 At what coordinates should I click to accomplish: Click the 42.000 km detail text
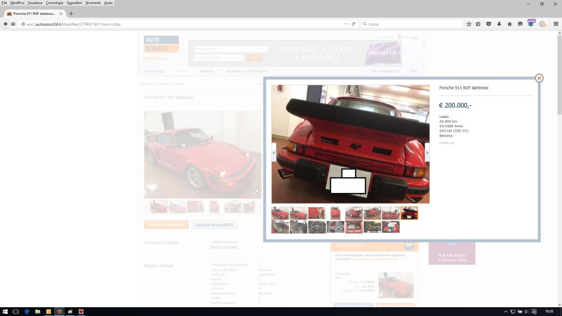(448, 121)
